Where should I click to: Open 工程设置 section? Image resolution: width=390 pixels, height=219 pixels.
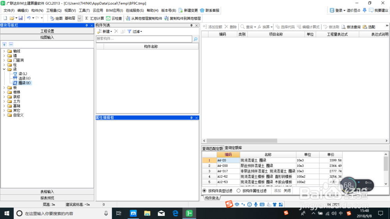[x=47, y=31]
